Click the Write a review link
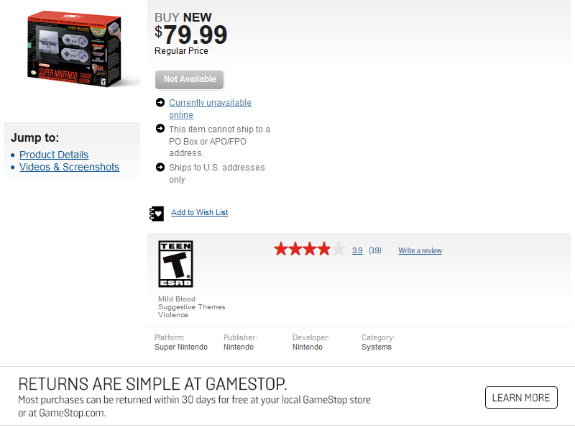 click(x=420, y=251)
